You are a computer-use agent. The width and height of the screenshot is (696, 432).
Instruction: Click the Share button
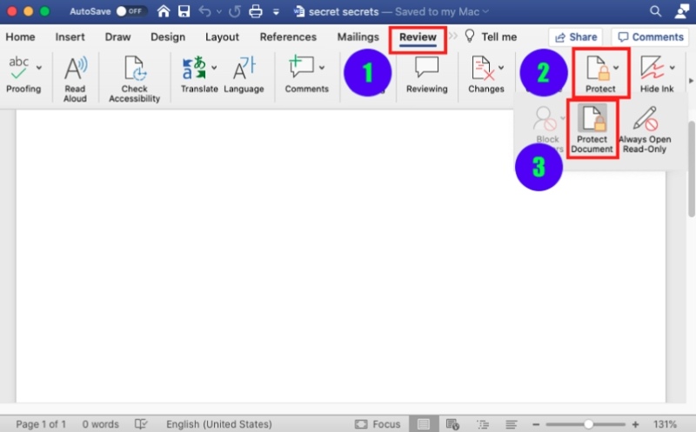[x=576, y=37]
